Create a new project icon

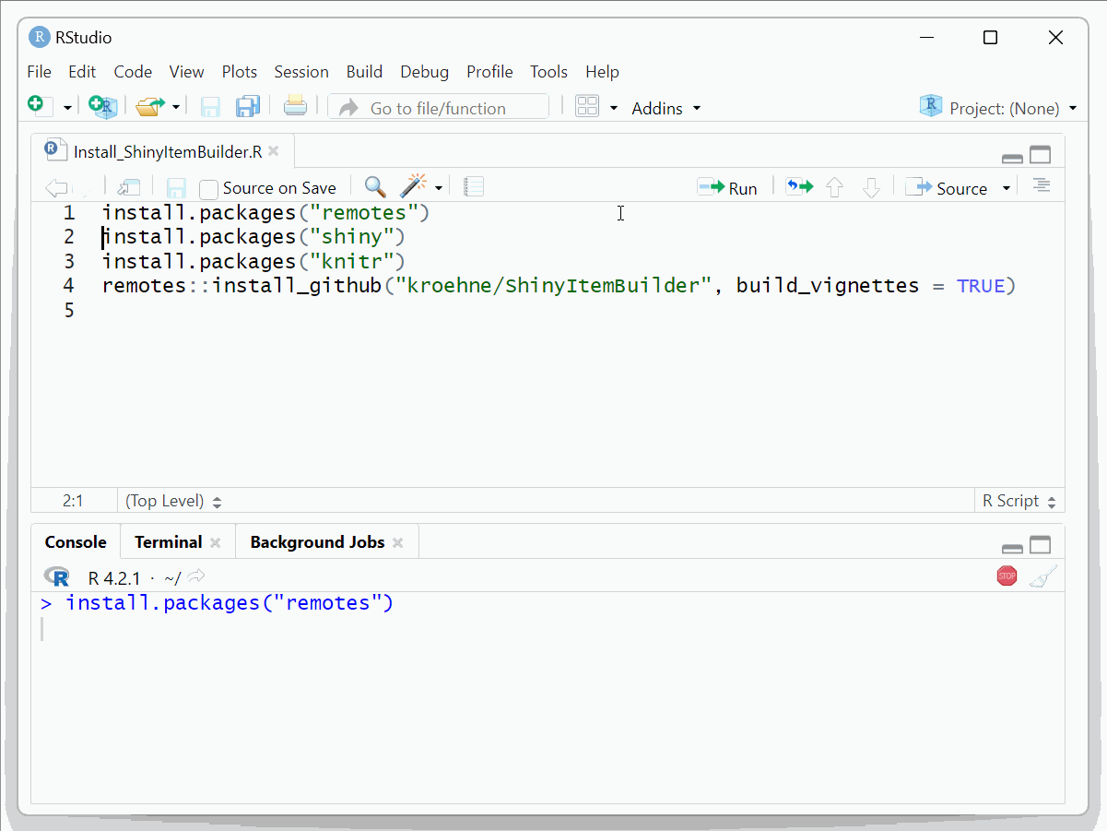[102, 106]
